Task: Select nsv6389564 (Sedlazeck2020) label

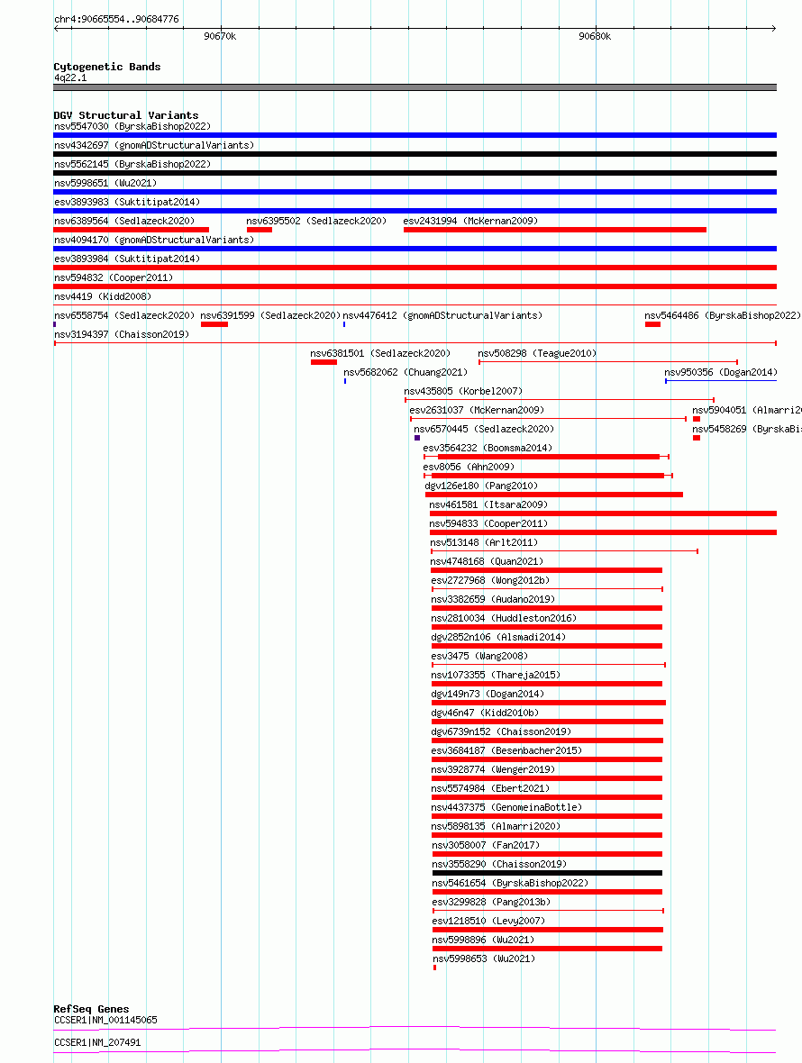Action: [124, 221]
